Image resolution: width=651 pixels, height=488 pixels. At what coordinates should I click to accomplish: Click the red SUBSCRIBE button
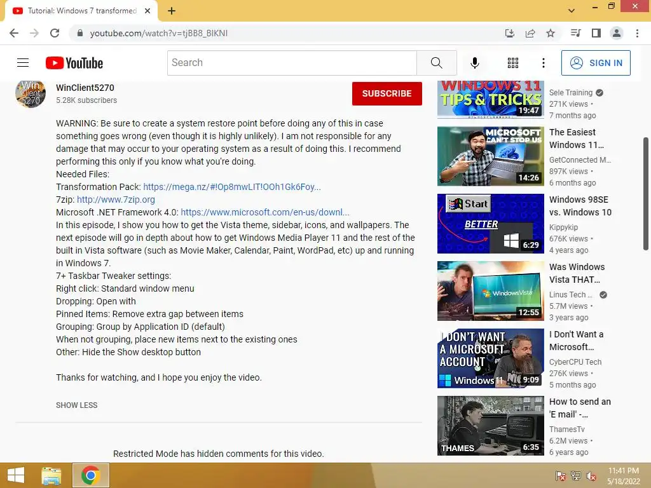pyautogui.click(x=387, y=93)
